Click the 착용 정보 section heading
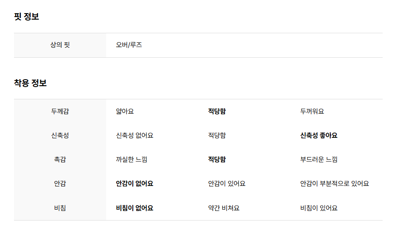Viewport: 401px width, 235px height. pos(30,83)
